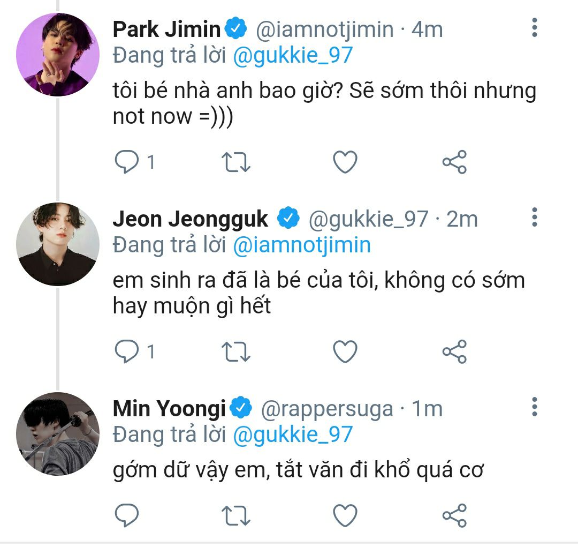Open more options for Min Yoongi's tweet

point(535,407)
